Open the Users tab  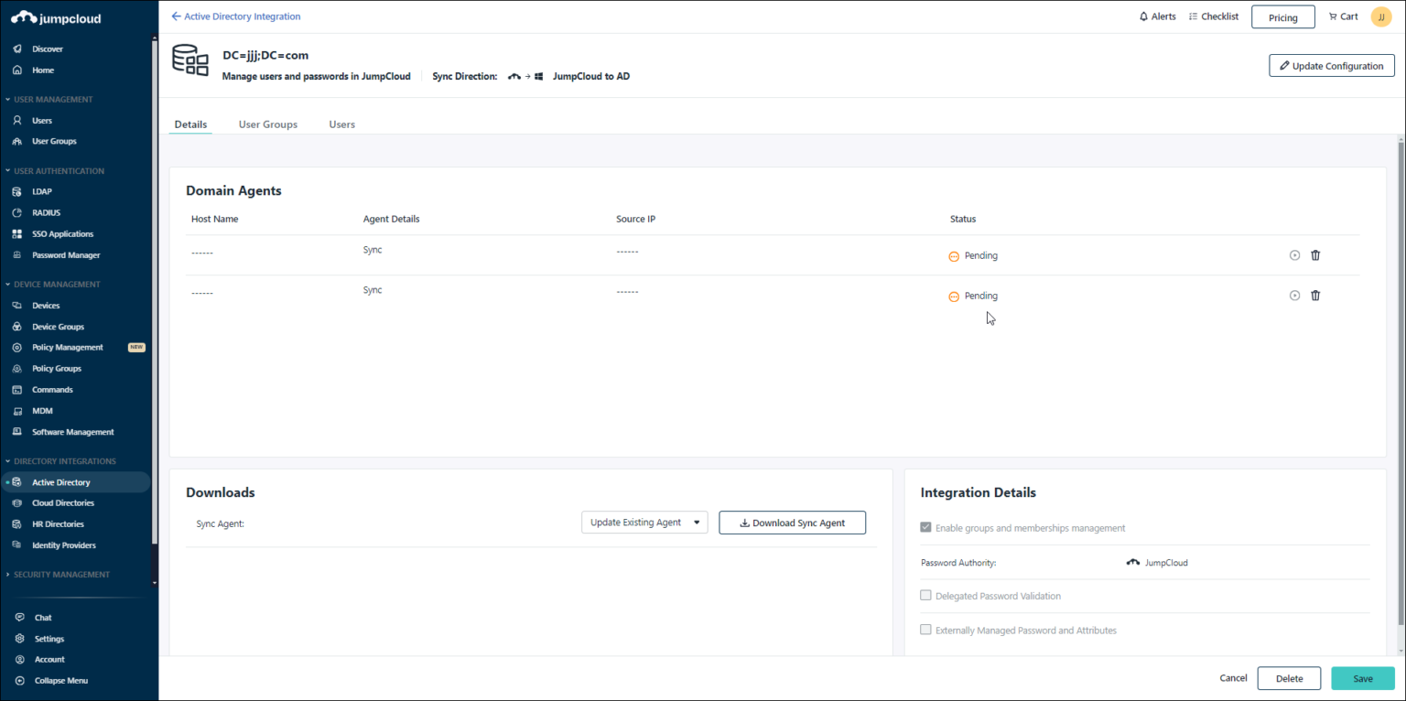[x=341, y=124]
